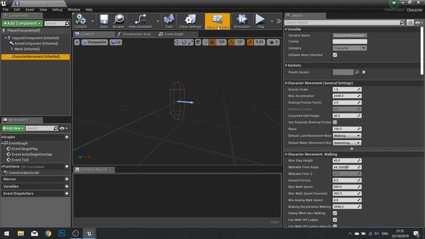Image resolution: width=425 pixels, height=239 pixels.
Task: Switch to Viewport tab
Action: [88, 34]
